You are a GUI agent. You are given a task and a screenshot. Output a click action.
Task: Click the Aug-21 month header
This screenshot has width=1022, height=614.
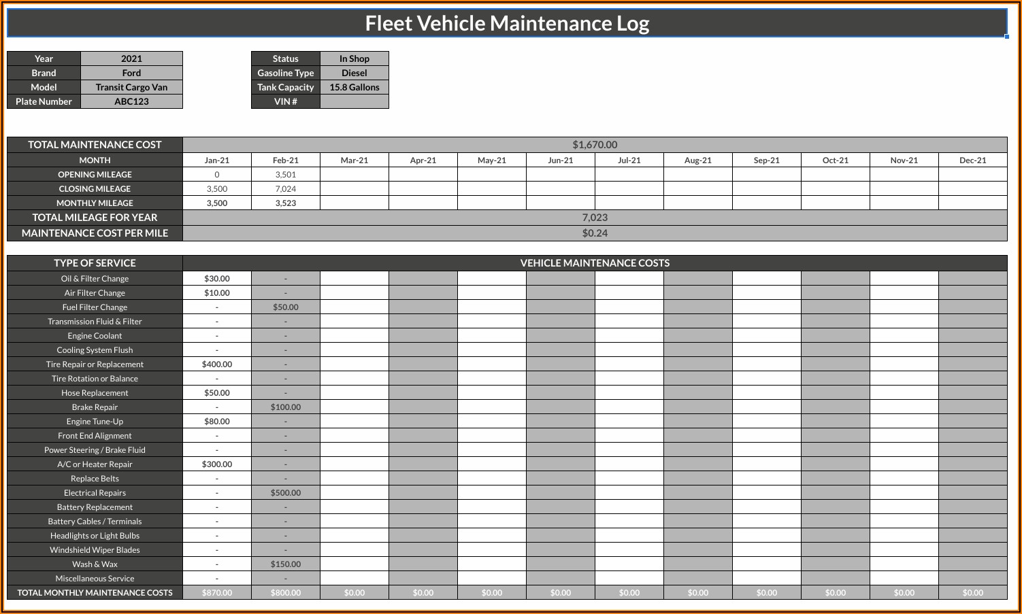698,160
